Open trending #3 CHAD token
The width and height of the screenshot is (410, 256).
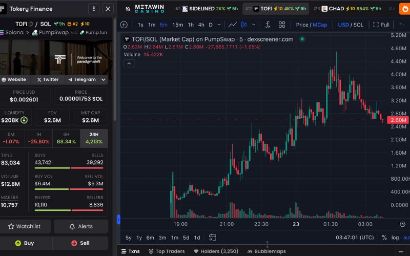click(347, 9)
